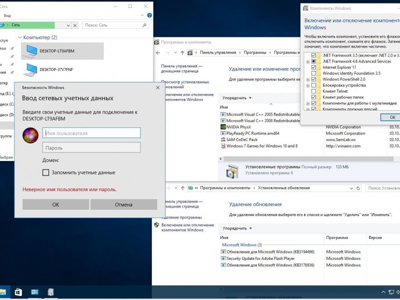The image size is (400, 300).
Task: Click the search magnifier in Поиск: Сеть
Action: pyautogui.click(x=144, y=25)
